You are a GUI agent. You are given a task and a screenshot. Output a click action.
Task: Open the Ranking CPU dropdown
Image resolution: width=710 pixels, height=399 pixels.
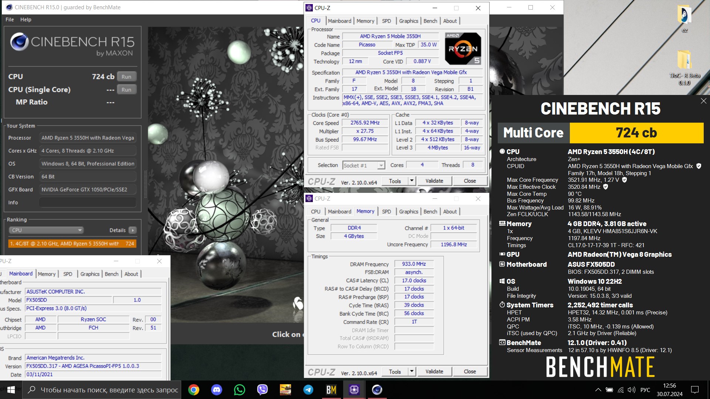click(x=46, y=230)
